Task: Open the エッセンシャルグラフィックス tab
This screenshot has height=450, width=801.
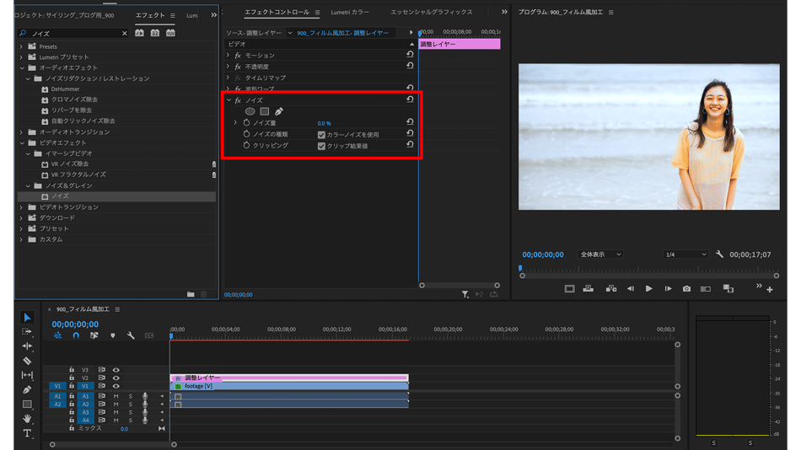Action: (431, 13)
